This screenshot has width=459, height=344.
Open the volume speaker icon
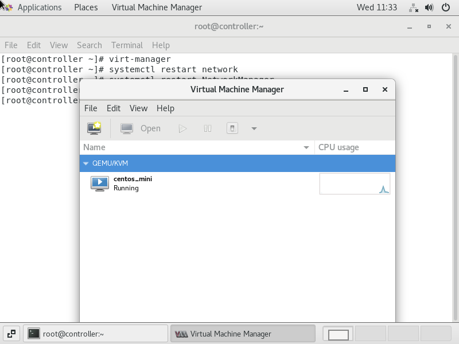tap(429, 7)
